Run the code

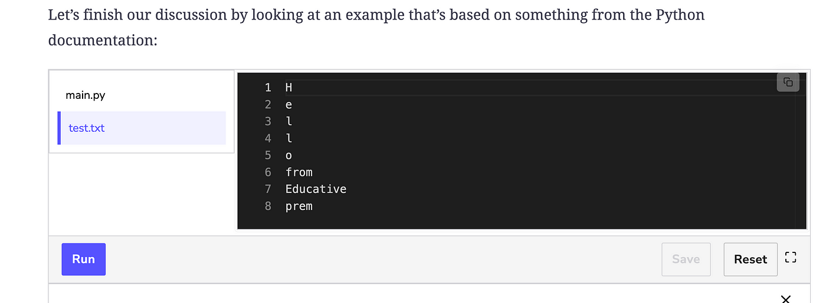(x=83, y=259)
